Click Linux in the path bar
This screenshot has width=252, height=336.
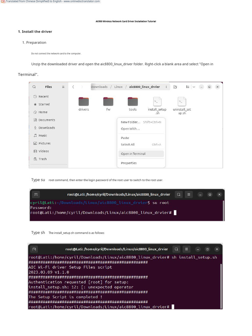click(x=118, y=87)
